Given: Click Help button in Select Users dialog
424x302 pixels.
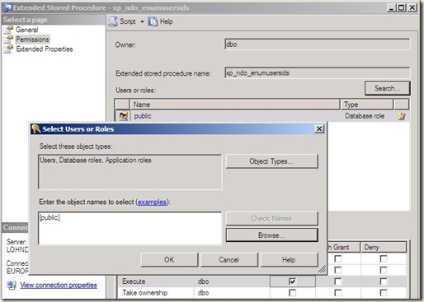Looking at the screenshot, I should [x=289, y=260].
